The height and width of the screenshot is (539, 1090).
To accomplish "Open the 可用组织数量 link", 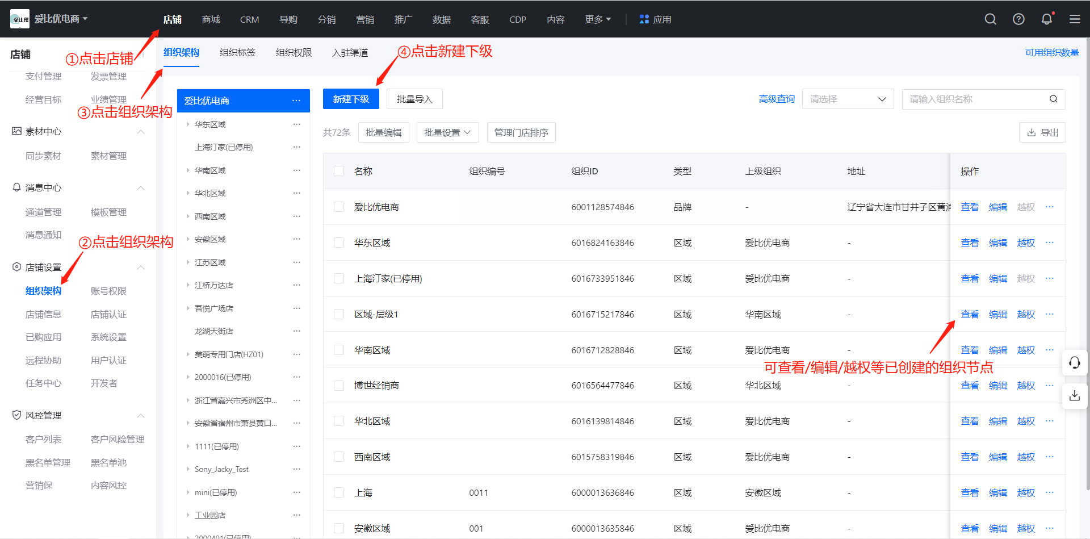I will point(1051,52).
